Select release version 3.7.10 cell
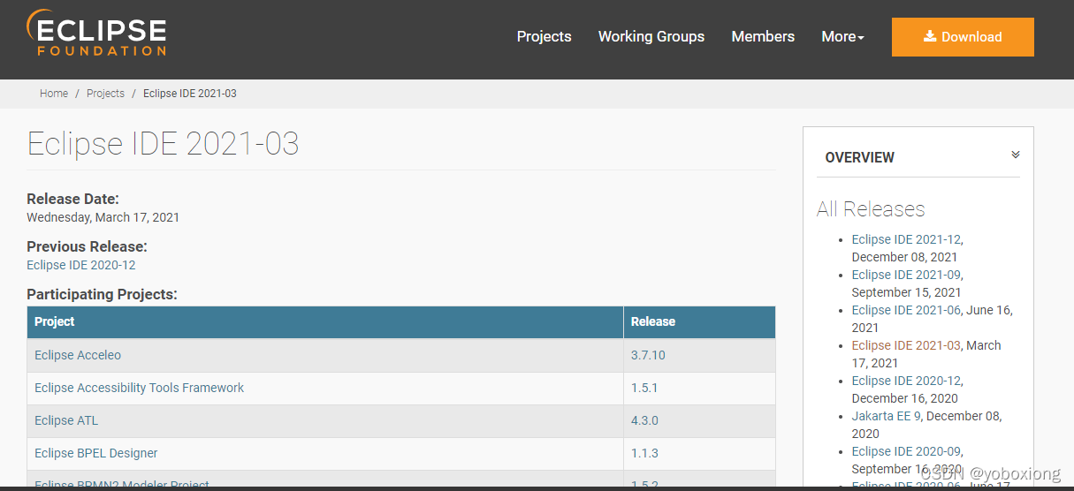This screenshot has height=491, width=1074. (699, 355)
